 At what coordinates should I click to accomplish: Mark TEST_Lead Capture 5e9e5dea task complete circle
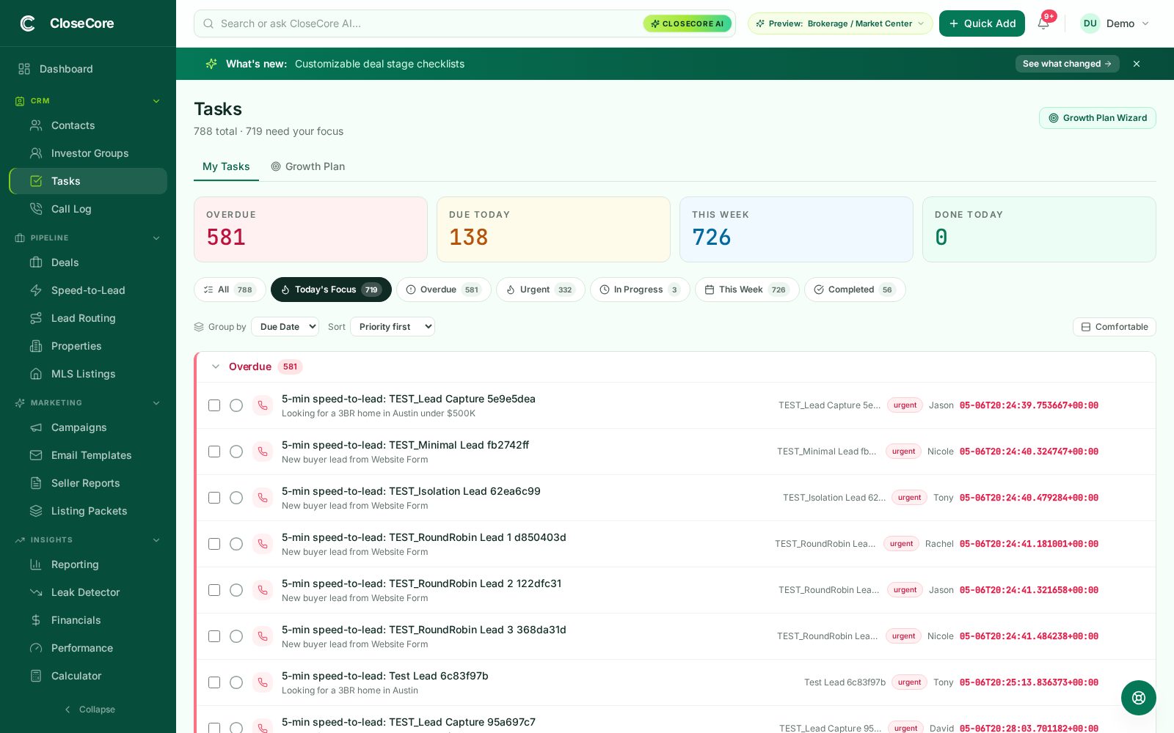[236, 405]
